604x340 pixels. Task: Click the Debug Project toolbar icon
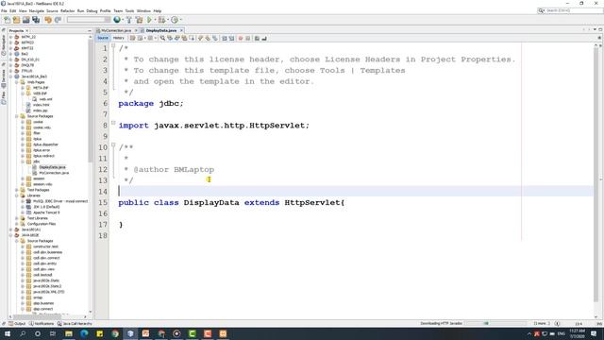[161, 20]
